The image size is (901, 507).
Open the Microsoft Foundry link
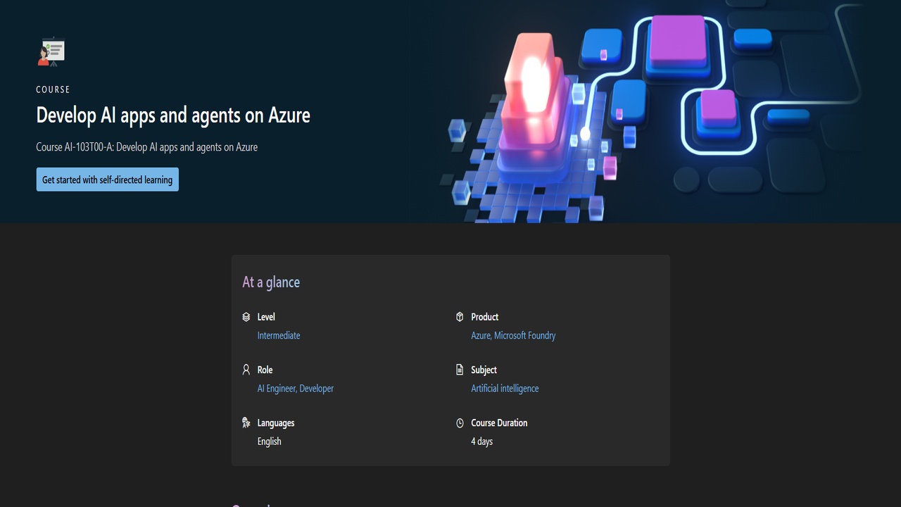click(525, 335)
